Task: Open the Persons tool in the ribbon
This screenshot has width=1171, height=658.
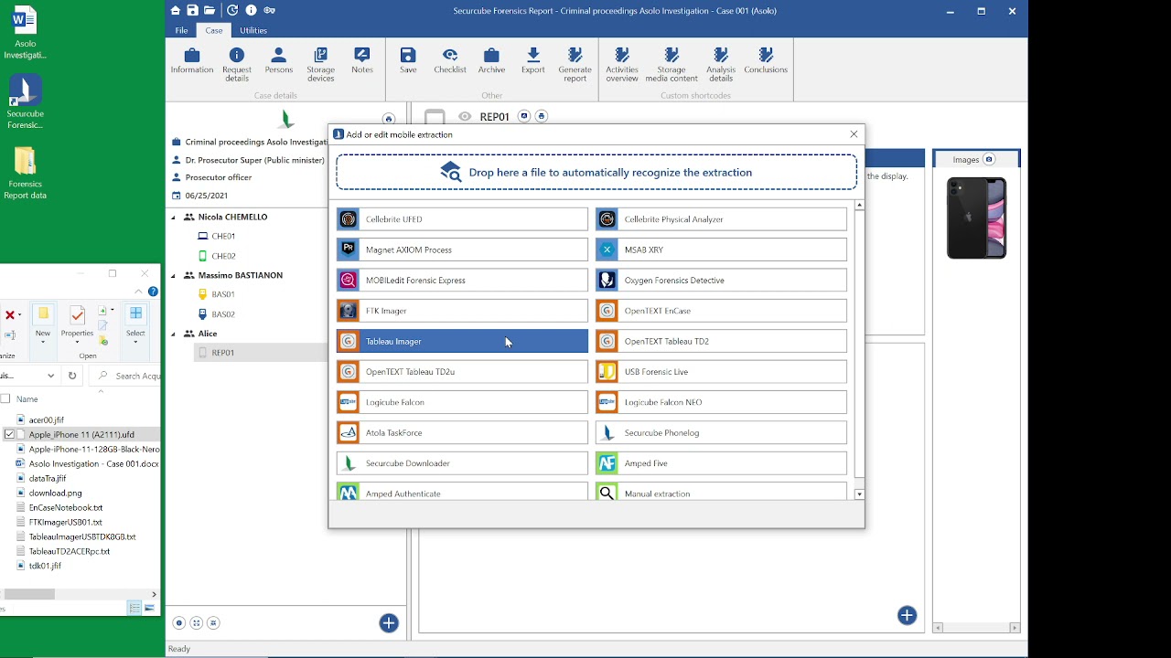Action: pyautogui.click(x=279, y=60)
